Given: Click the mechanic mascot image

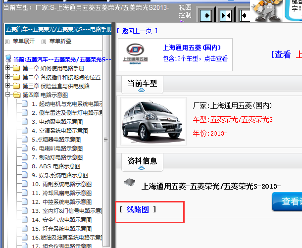Looking at the screenshot, I should [266, 10].
